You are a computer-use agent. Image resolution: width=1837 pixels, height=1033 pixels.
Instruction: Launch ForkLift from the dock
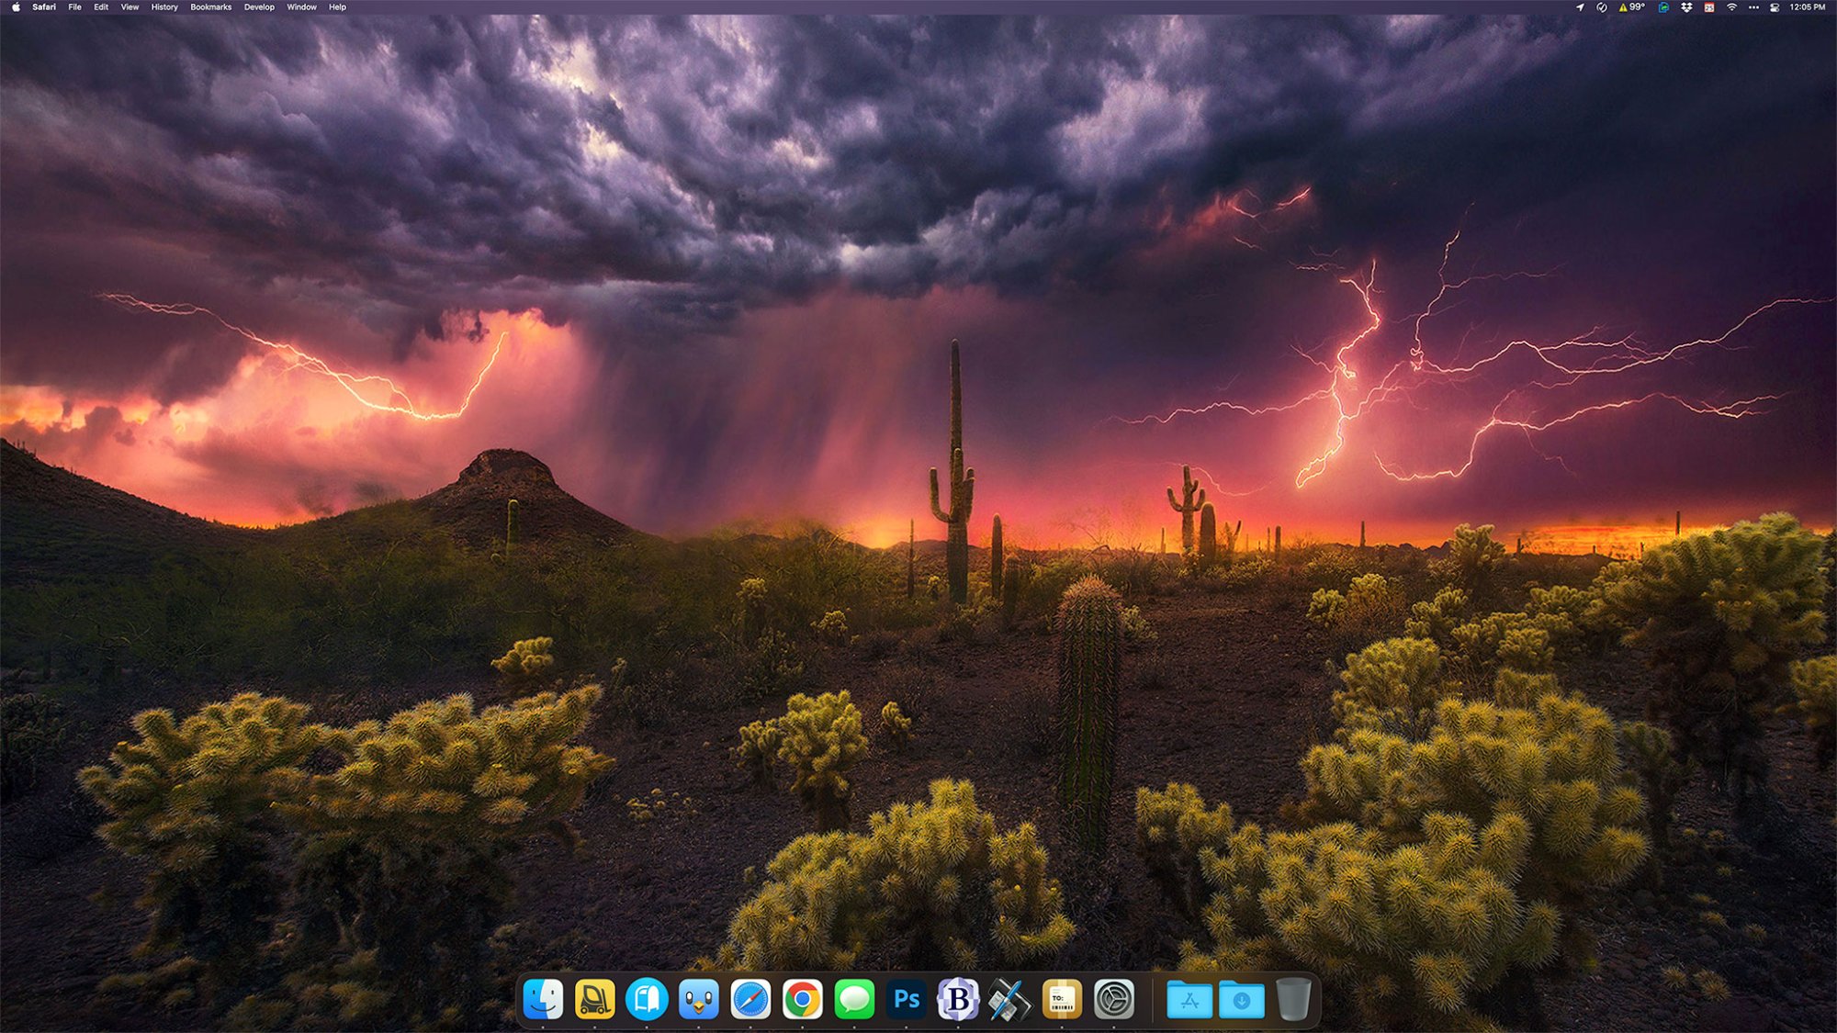594,999
